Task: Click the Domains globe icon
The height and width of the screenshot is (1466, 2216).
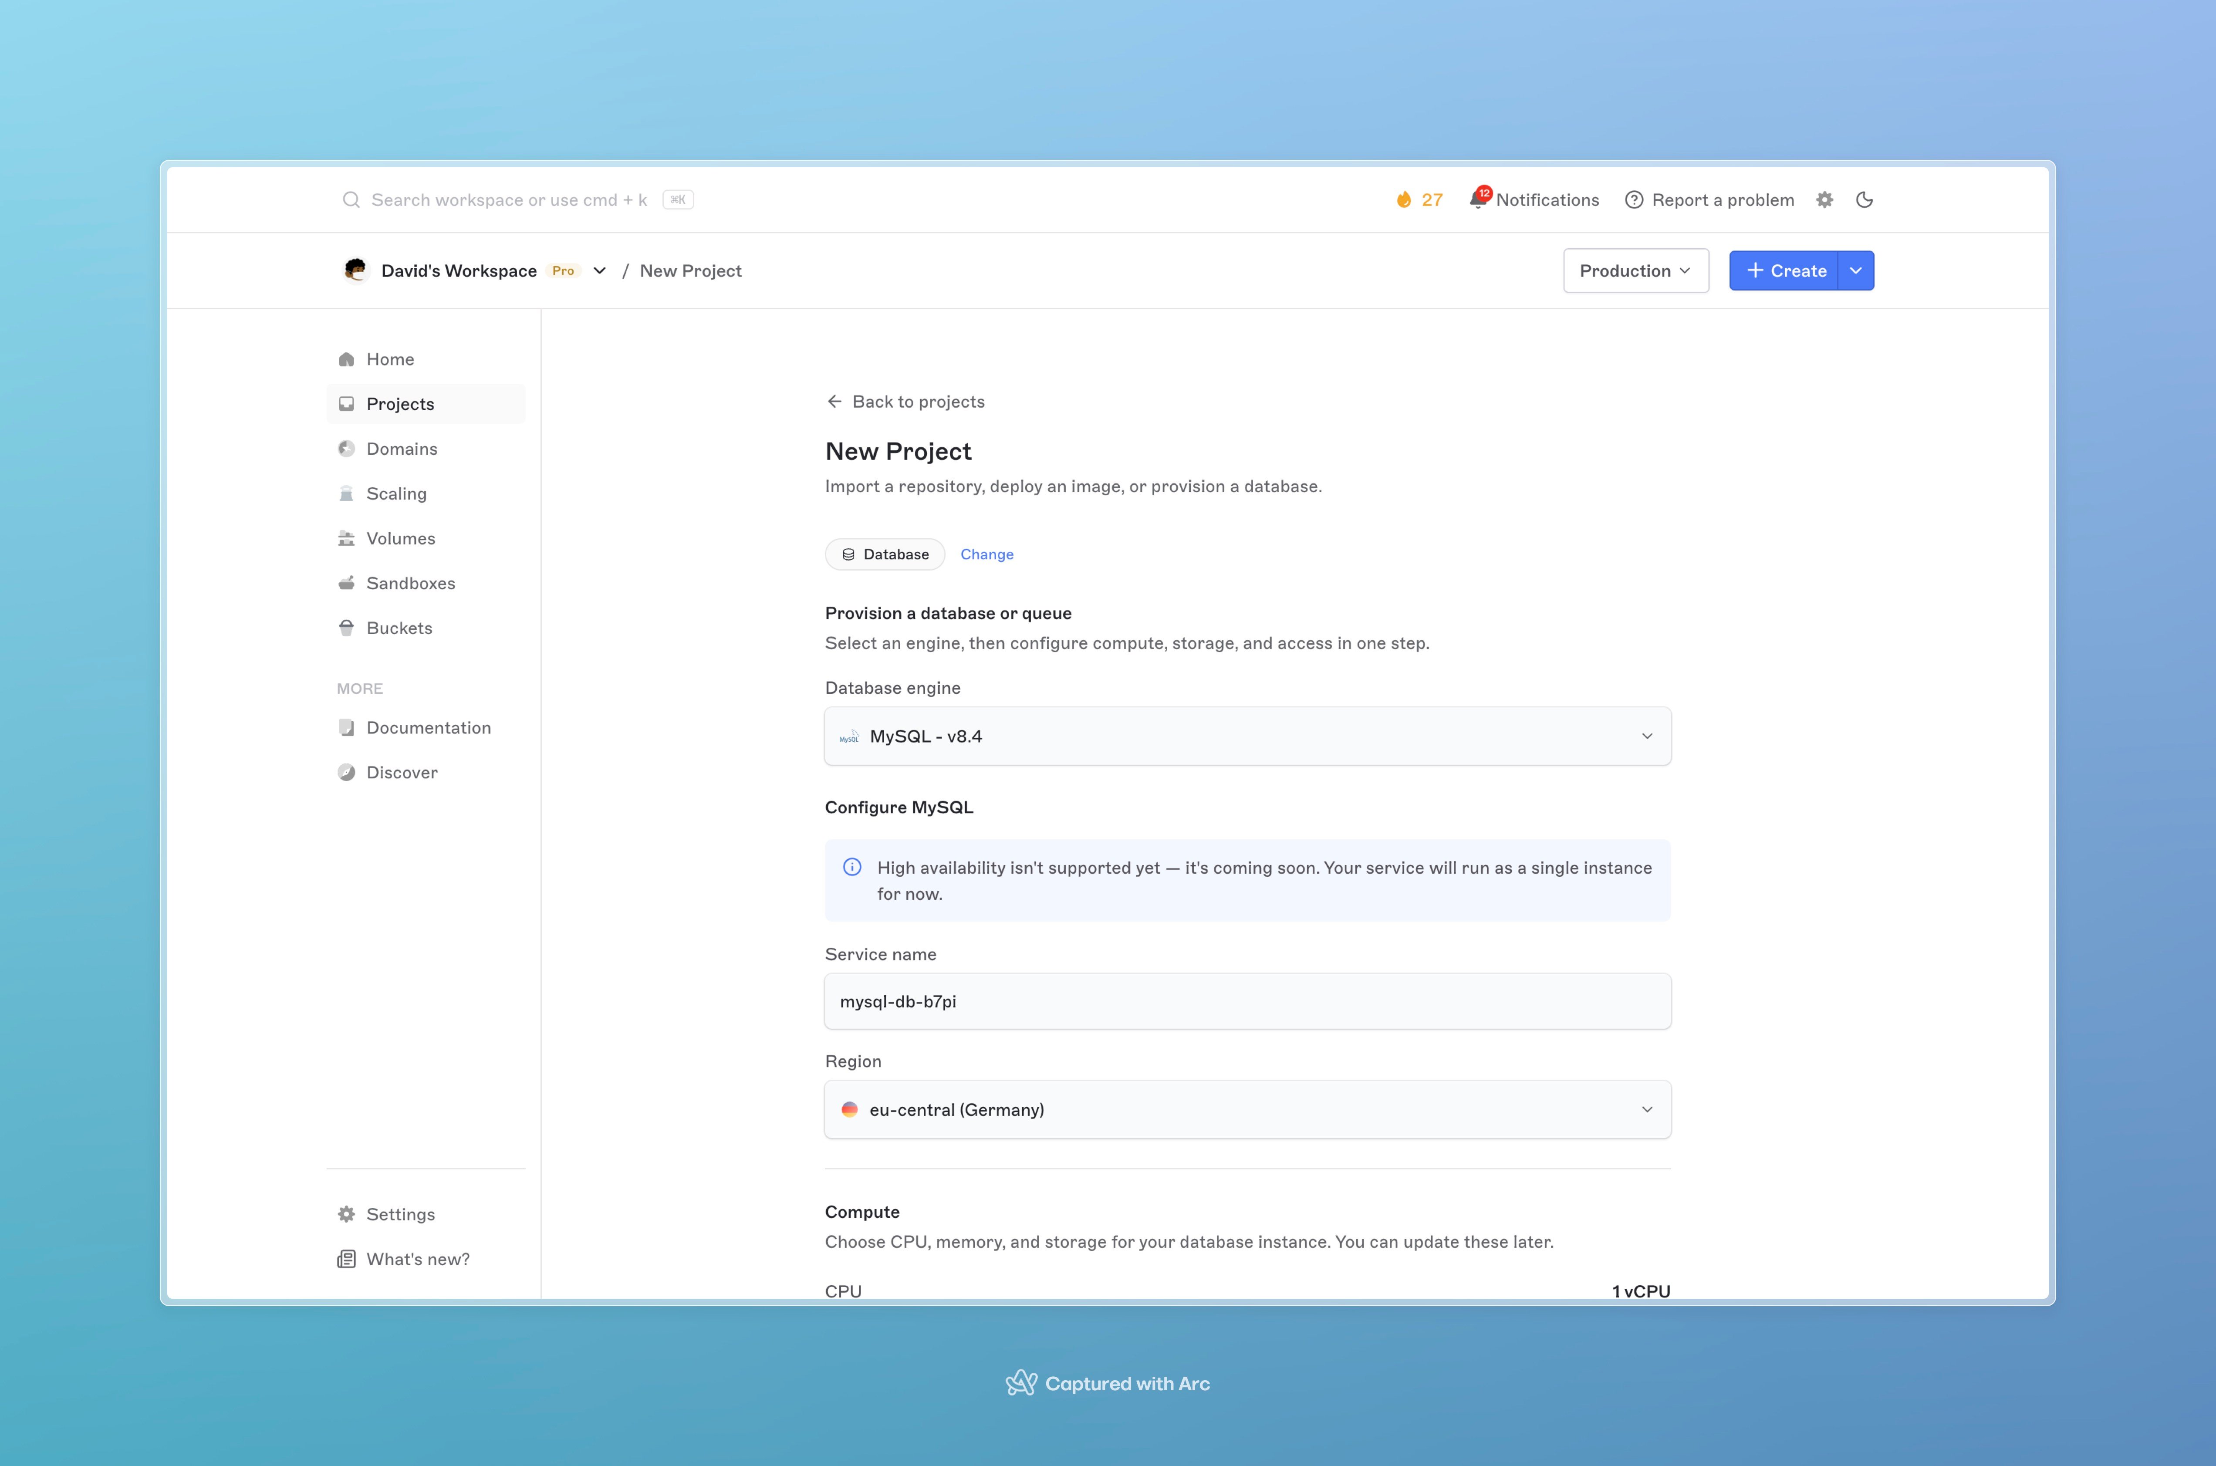Action: click(x=346, y=449)
